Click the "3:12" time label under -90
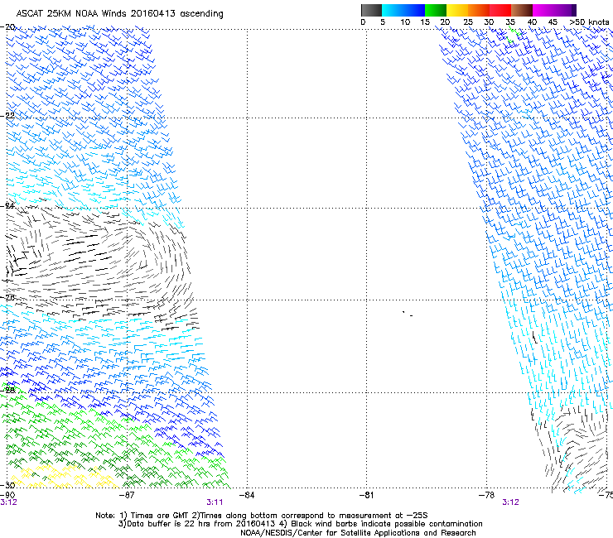This screenshot has height=538, width=613. click(x=8, y=502)
